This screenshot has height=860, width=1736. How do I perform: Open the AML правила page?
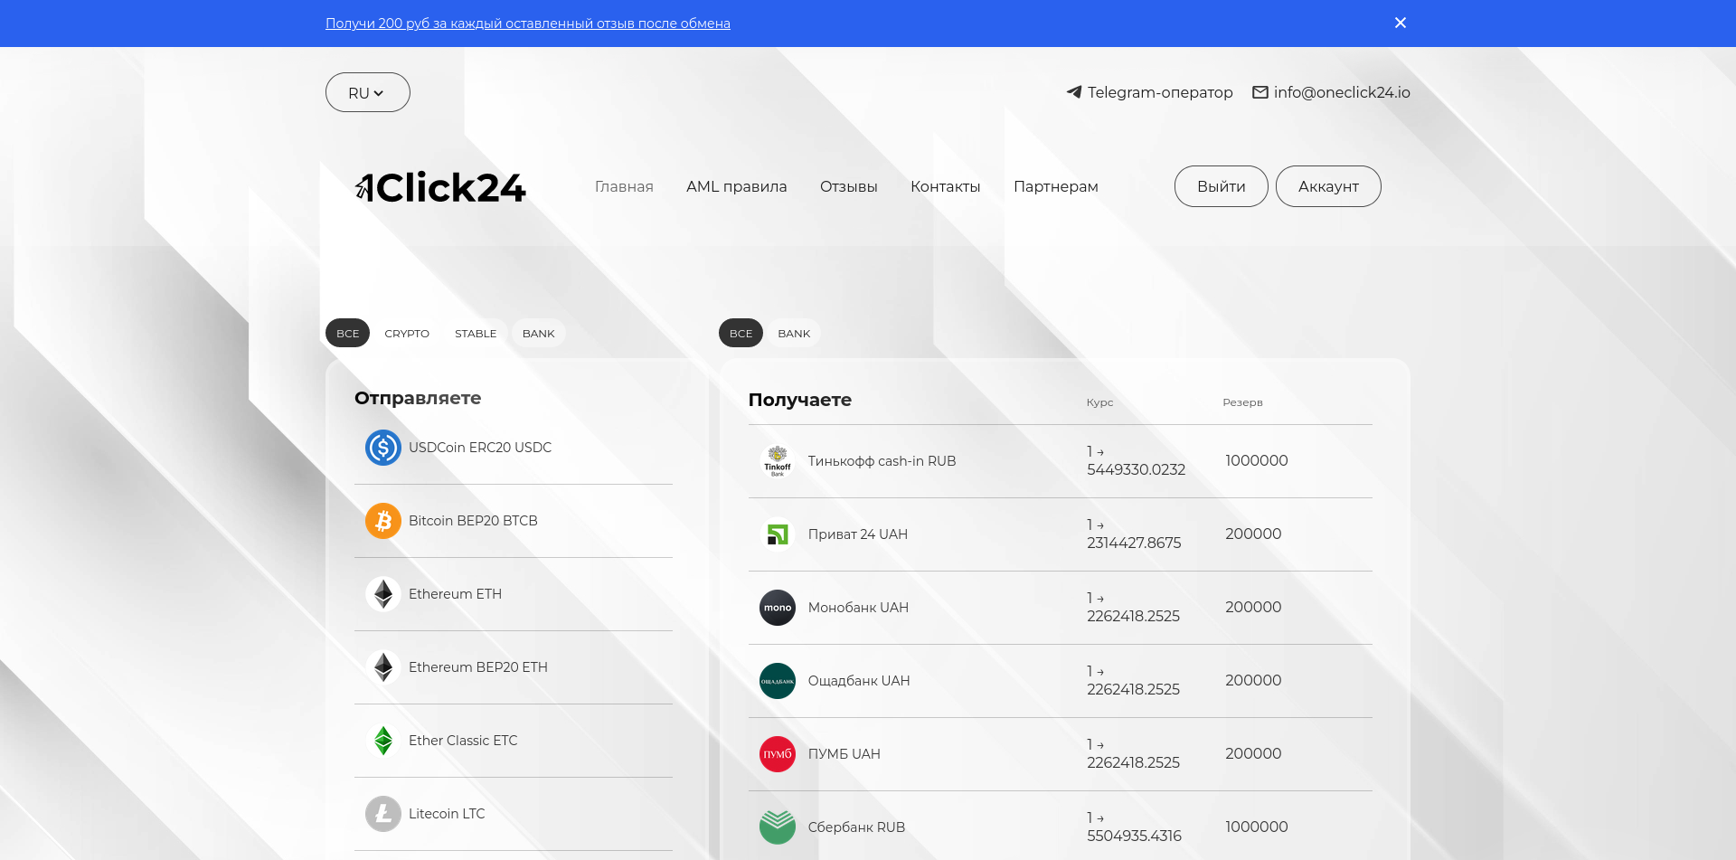coord(737,186)
